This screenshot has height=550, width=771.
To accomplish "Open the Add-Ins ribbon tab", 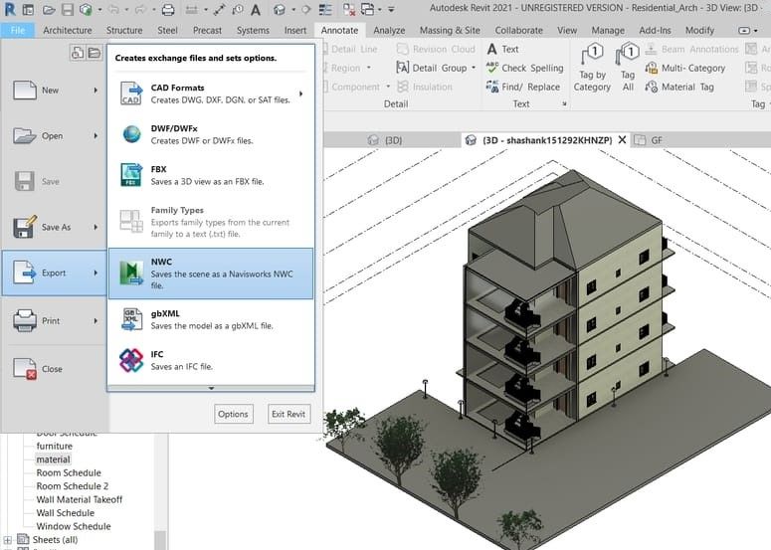I will 655,30.
